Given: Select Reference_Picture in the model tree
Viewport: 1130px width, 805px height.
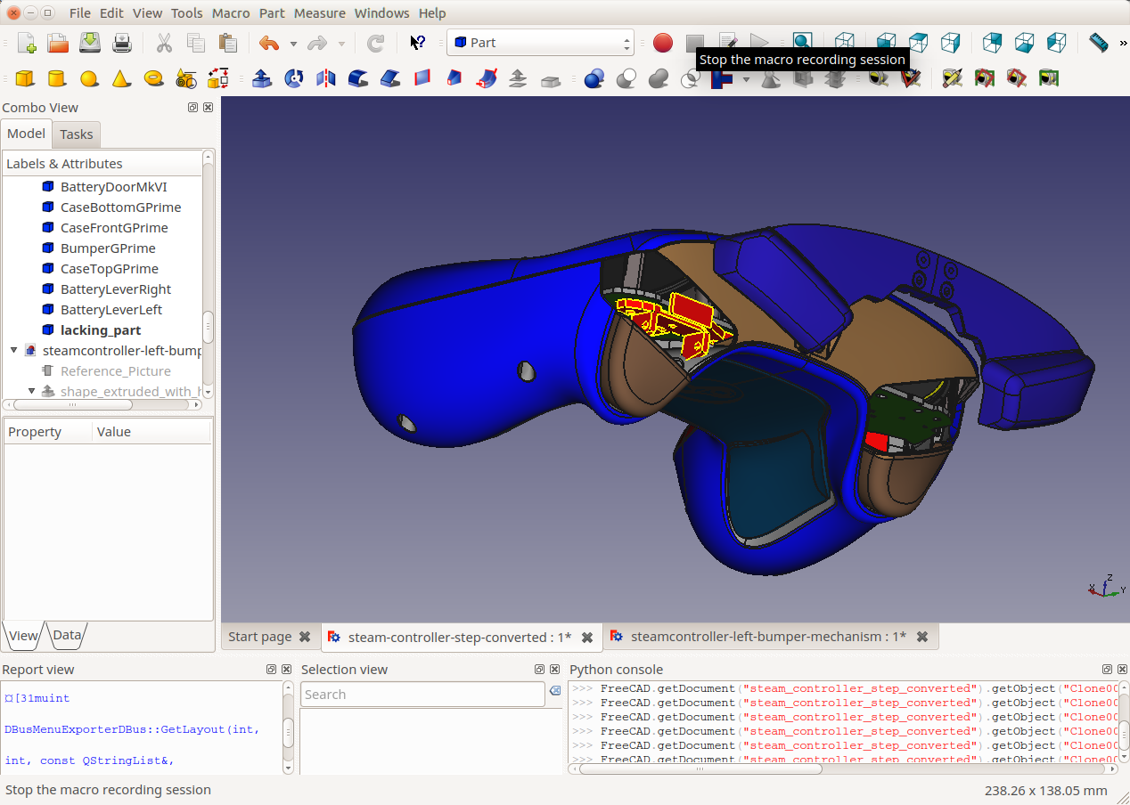Looking at the screenshot, I should pos(116,371).
